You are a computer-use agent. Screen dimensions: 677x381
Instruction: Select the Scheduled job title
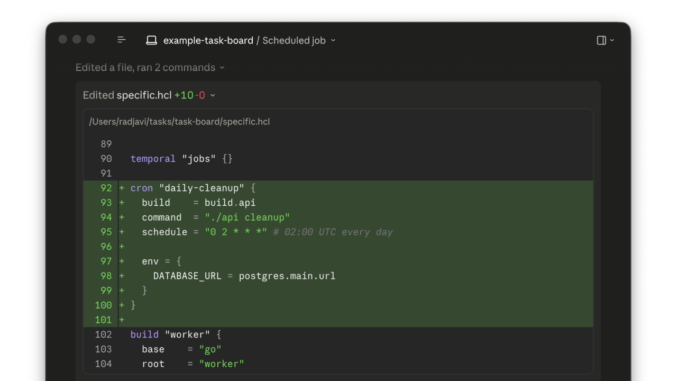(x=294, y=40)
